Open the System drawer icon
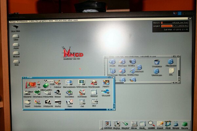The image size is (197, 131). tap(122, 71)
